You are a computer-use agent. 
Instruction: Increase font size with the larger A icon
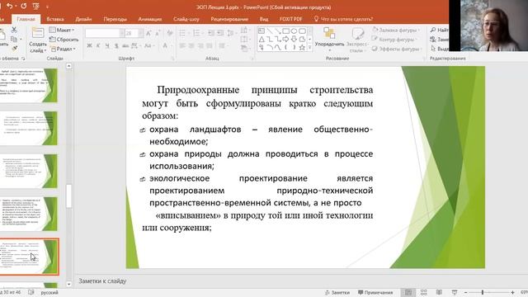[148, 33]
